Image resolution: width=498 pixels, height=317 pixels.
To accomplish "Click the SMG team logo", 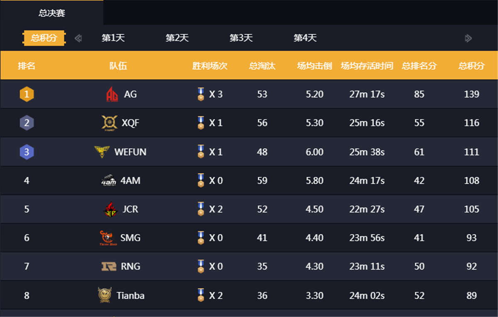I will click(x=108, y=238).
